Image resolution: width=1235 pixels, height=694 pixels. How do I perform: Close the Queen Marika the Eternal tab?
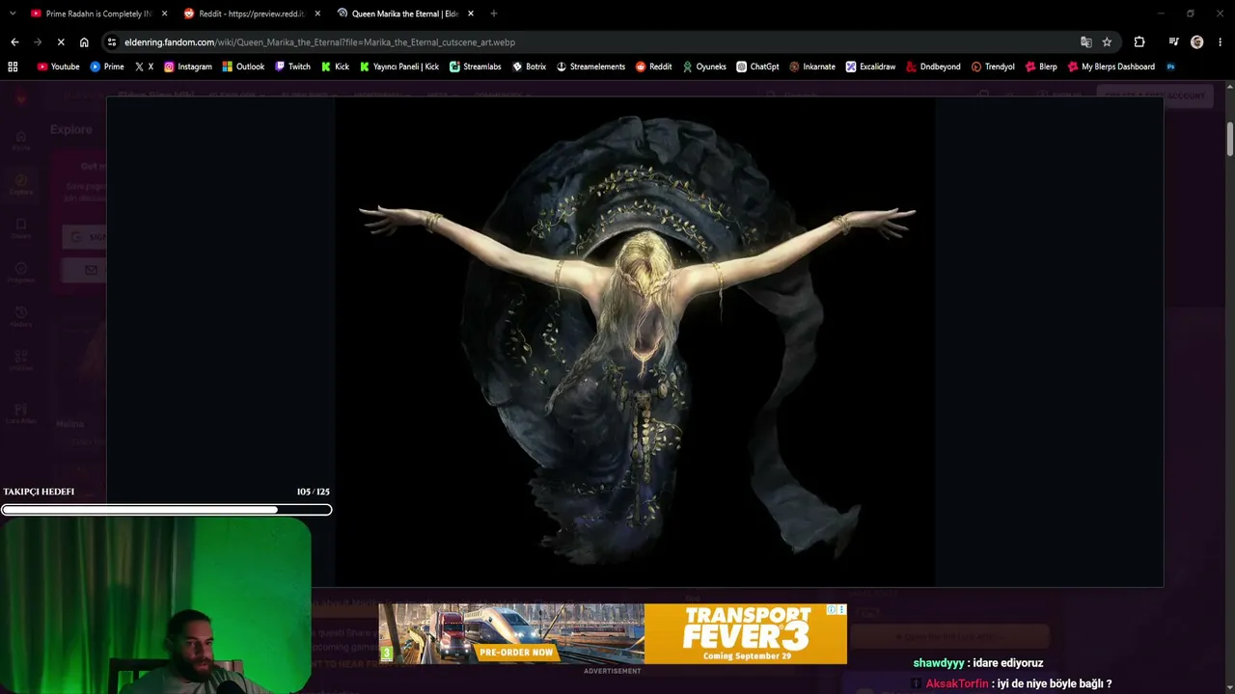coord(471,13)
